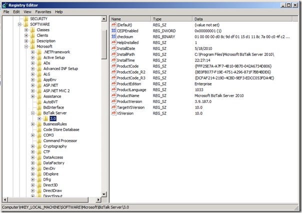Screen dimensions: 302x213
Task: Click the tree pane vertical scrollbar thumb
Action: click(x=104, y=44)
